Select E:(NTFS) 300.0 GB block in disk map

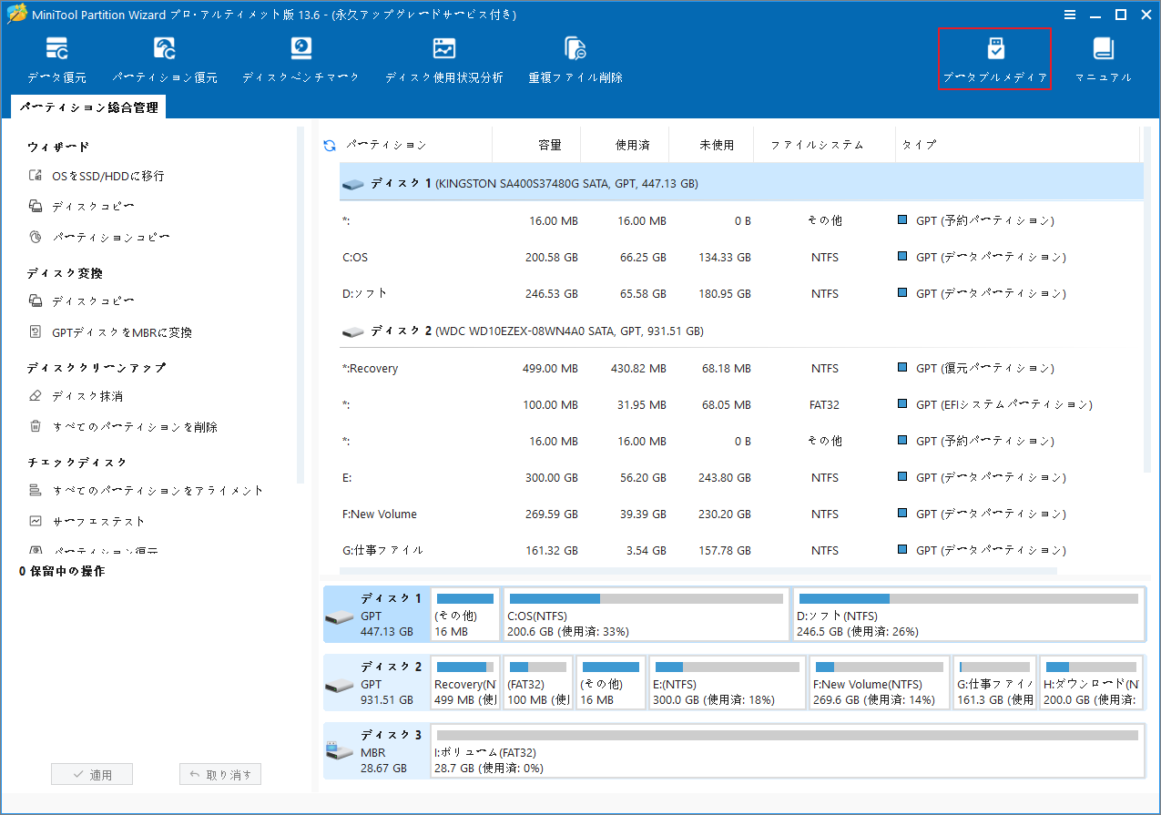[x=728, y=683]
